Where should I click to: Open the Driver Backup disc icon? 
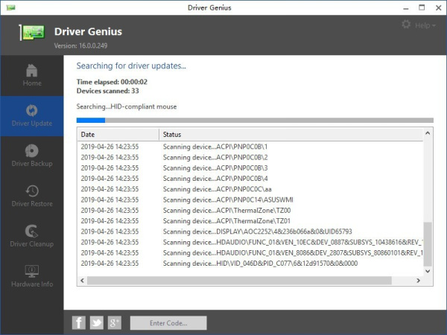pyautogui.click(x=31, y=150)
